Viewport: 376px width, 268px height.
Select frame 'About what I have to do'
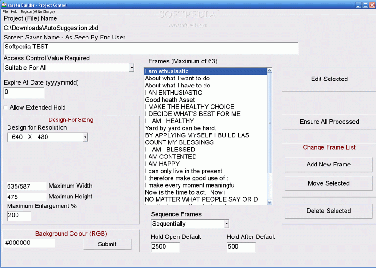(205, 86)
